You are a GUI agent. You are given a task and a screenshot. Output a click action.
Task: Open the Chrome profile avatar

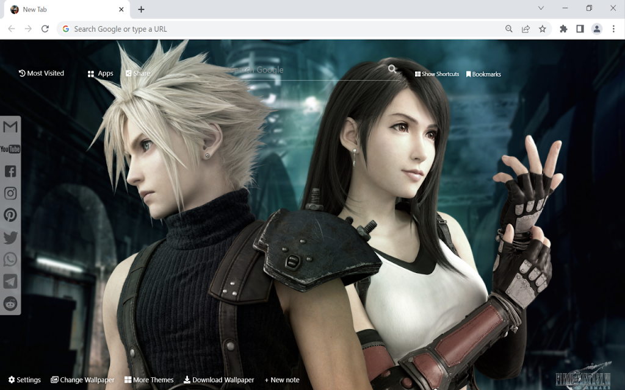(597, 29)
